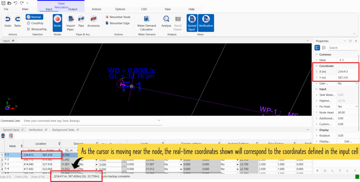The image size is (360, 182).
Task: Toggle the Spread Input view
Action: coord(192,23)
